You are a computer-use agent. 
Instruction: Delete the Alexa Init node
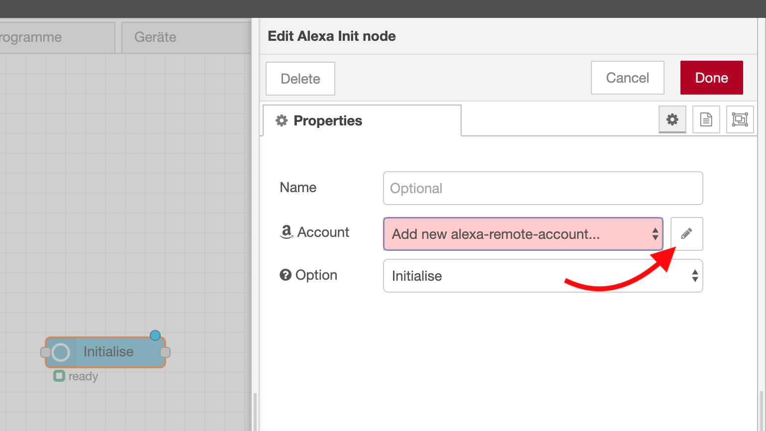pos(300,79)
